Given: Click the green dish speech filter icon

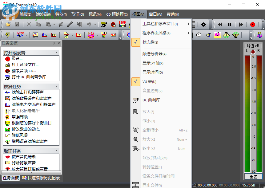Looking at the screenshot, I should (235, 35).
